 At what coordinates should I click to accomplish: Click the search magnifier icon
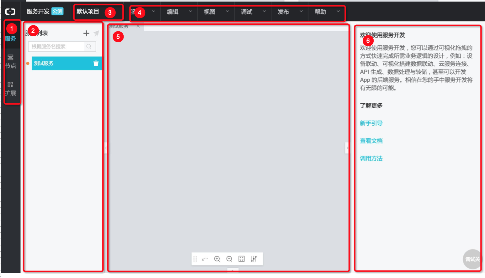click(x=89, y=47)
